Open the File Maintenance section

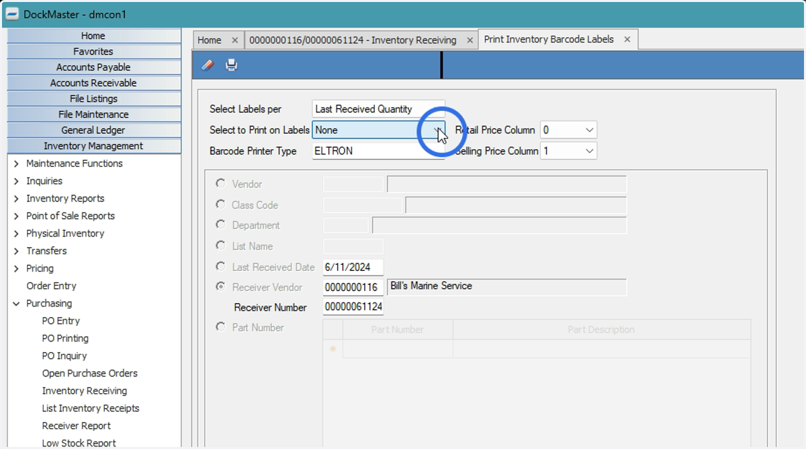click(93, 114)
